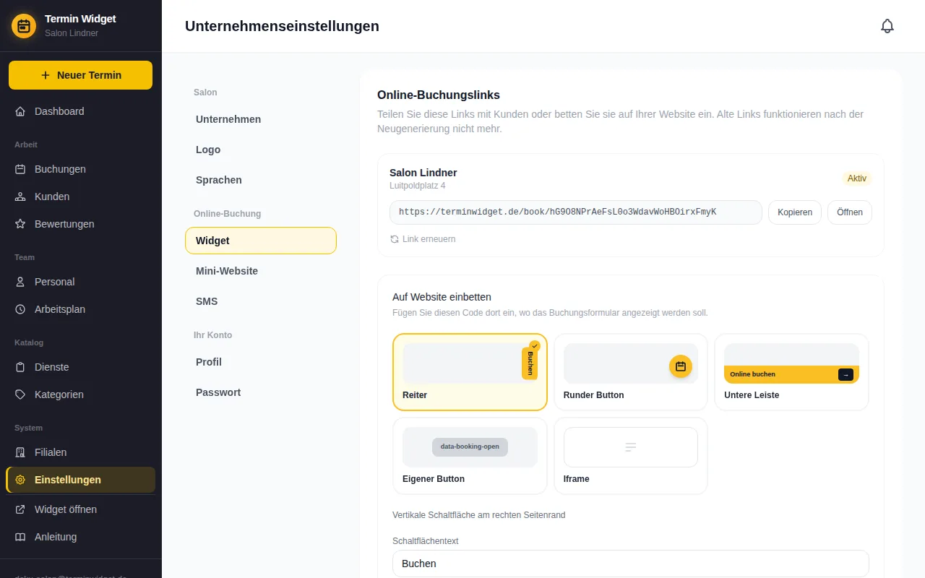This screenshot has width=925, height=578.
Task: Click the Kategorien tag icon
Action: pyautogui.click(x=20, y=394)
